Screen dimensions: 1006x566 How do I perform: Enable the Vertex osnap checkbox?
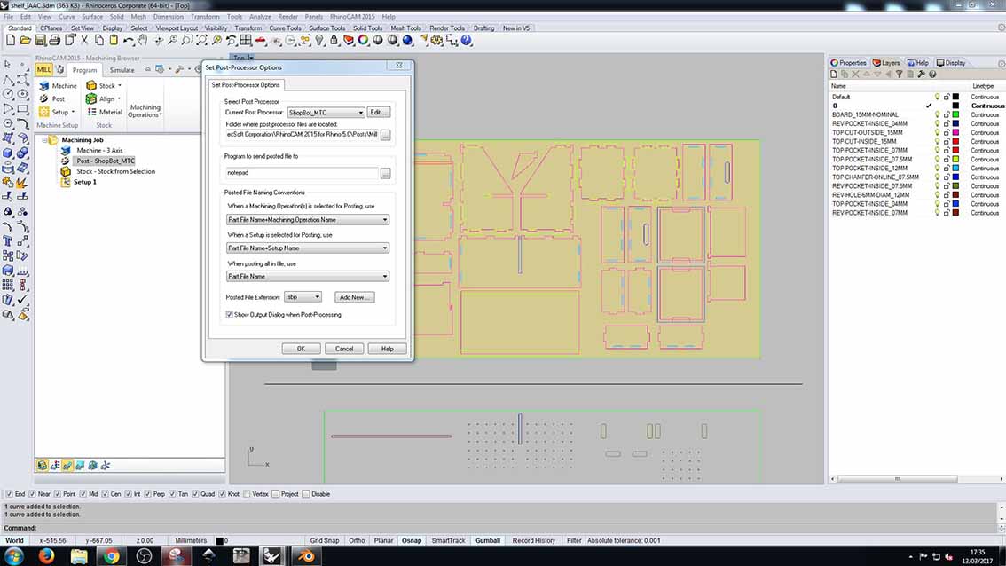tap(247, 494)
